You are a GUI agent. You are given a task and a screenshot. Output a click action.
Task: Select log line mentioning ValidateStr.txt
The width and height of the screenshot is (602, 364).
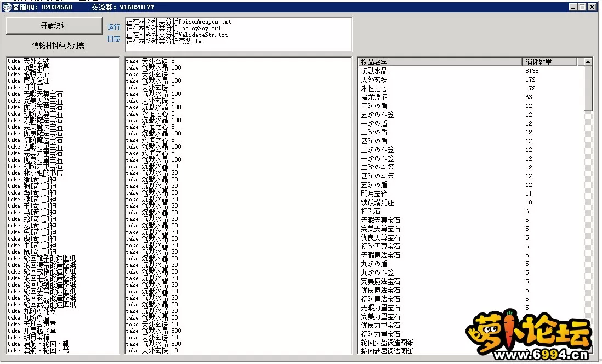[177, 35]
